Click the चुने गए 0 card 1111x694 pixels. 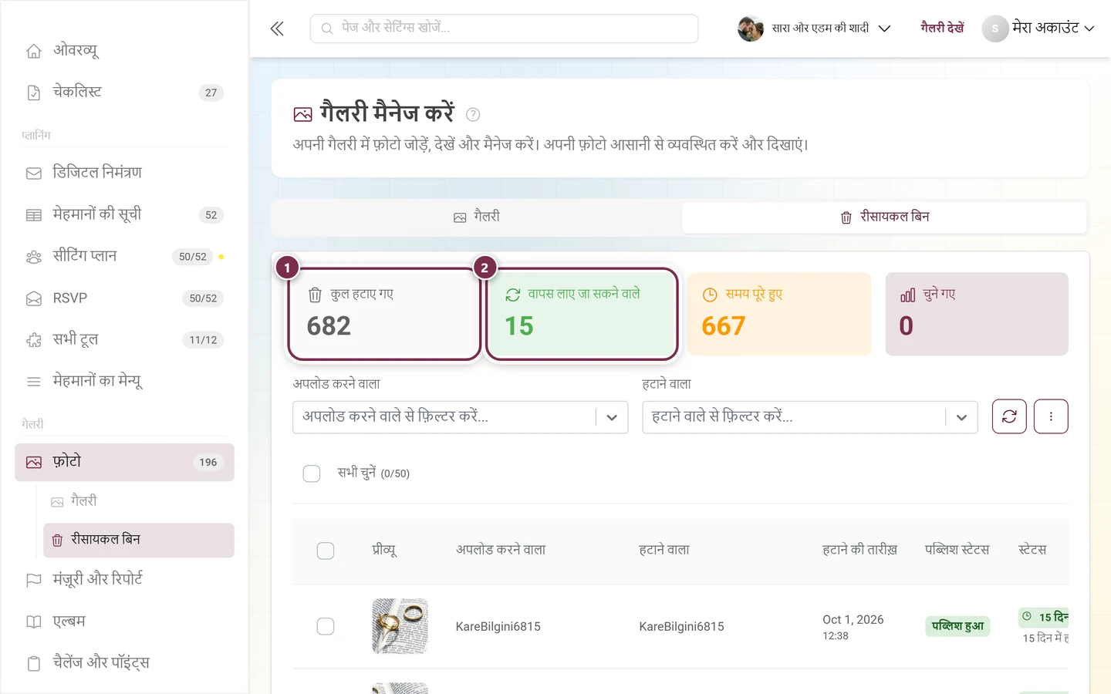click(977, 314)
